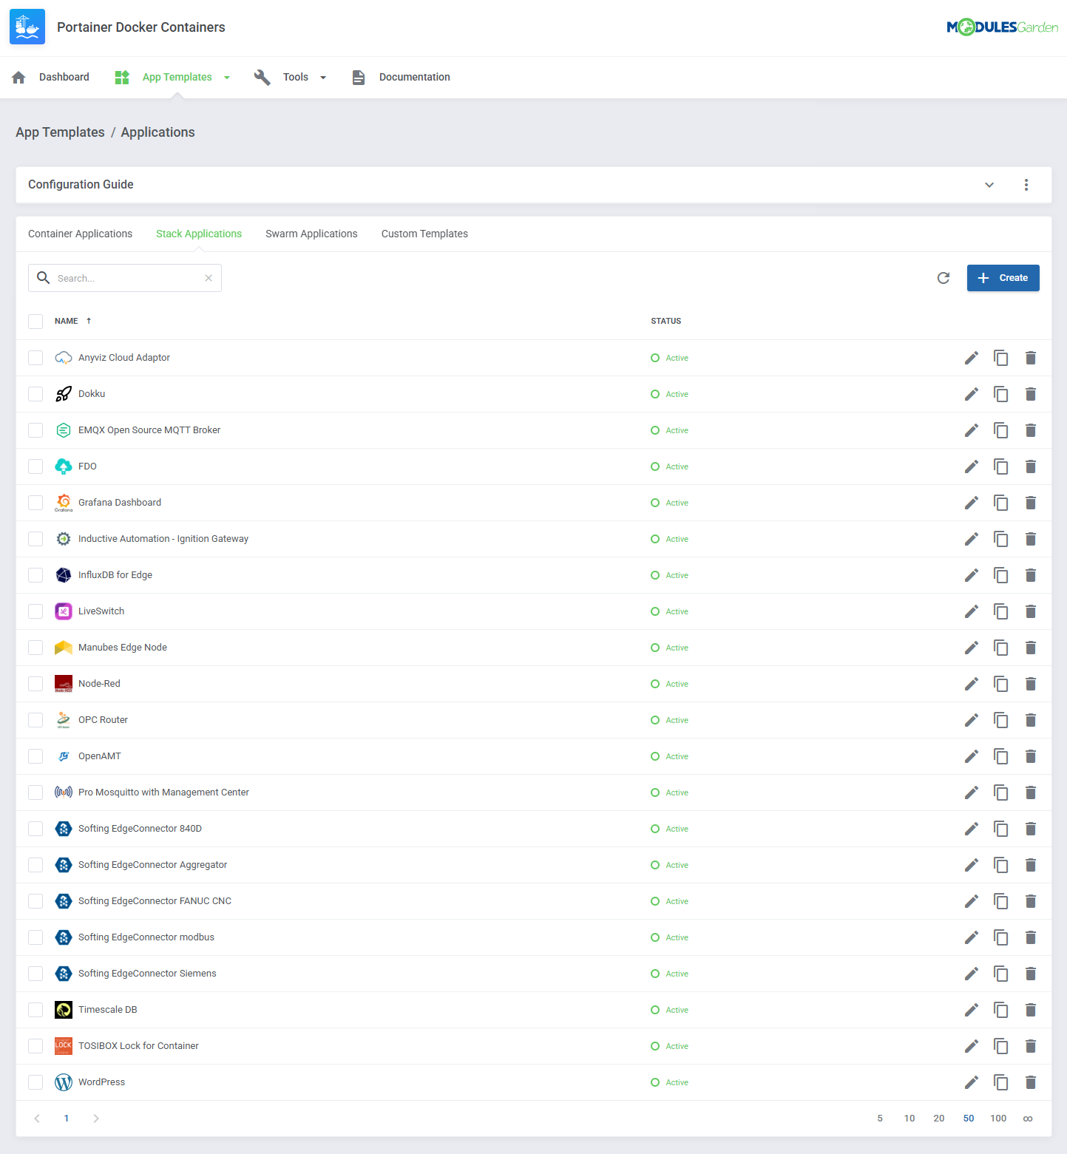Set page size to 100 entries
Viewport: 1067px width, 1154px height.
tap(998, 1119)
